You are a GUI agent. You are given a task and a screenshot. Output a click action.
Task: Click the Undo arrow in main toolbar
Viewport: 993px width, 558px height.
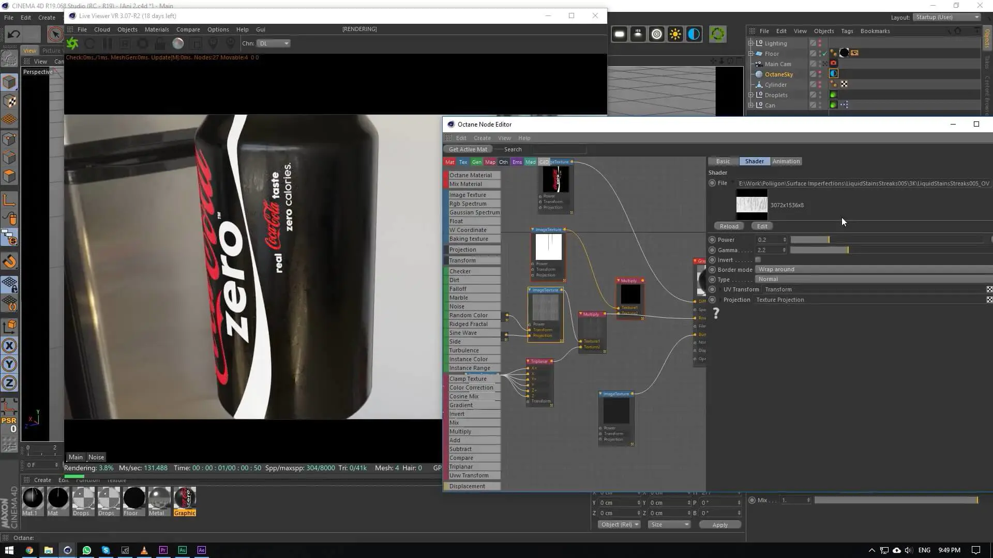14,34
